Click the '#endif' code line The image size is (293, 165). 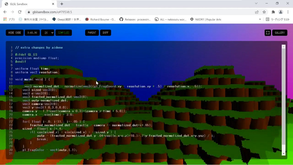[x=20, y=61]
